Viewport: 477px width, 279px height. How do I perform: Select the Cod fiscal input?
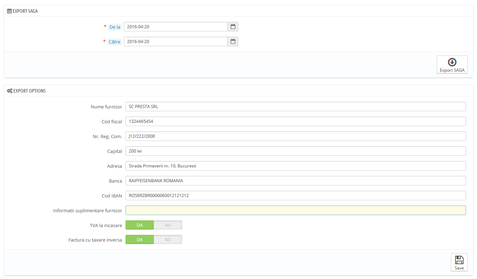(296, 121)
